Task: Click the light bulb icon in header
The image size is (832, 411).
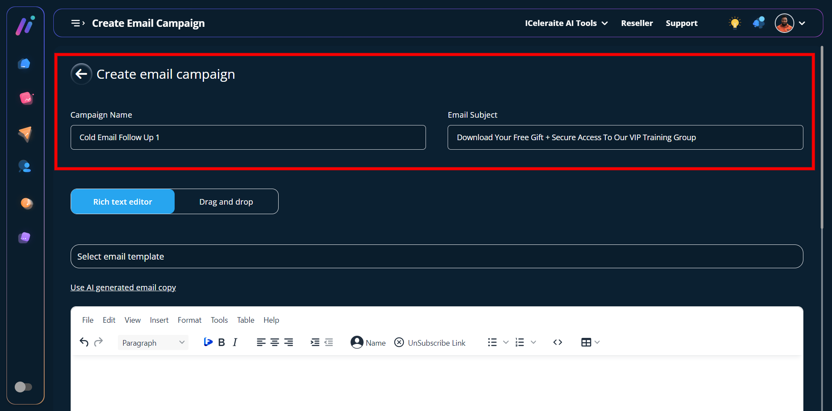Action: [734, 23]
